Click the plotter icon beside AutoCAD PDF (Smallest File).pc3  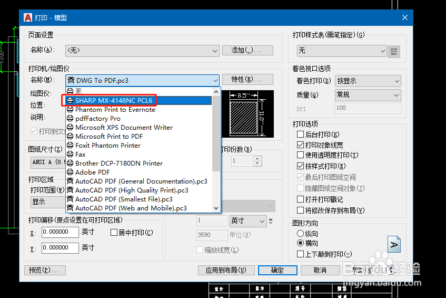click(x=70, y=199)
